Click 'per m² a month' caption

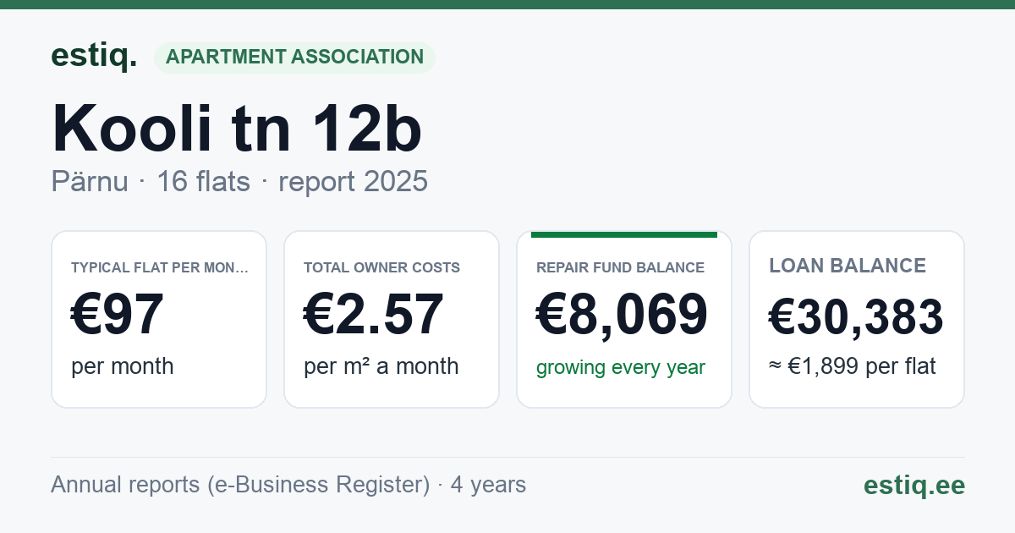tap(381, 366)
